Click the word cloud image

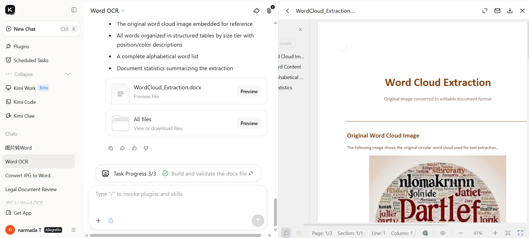[437, 189]
